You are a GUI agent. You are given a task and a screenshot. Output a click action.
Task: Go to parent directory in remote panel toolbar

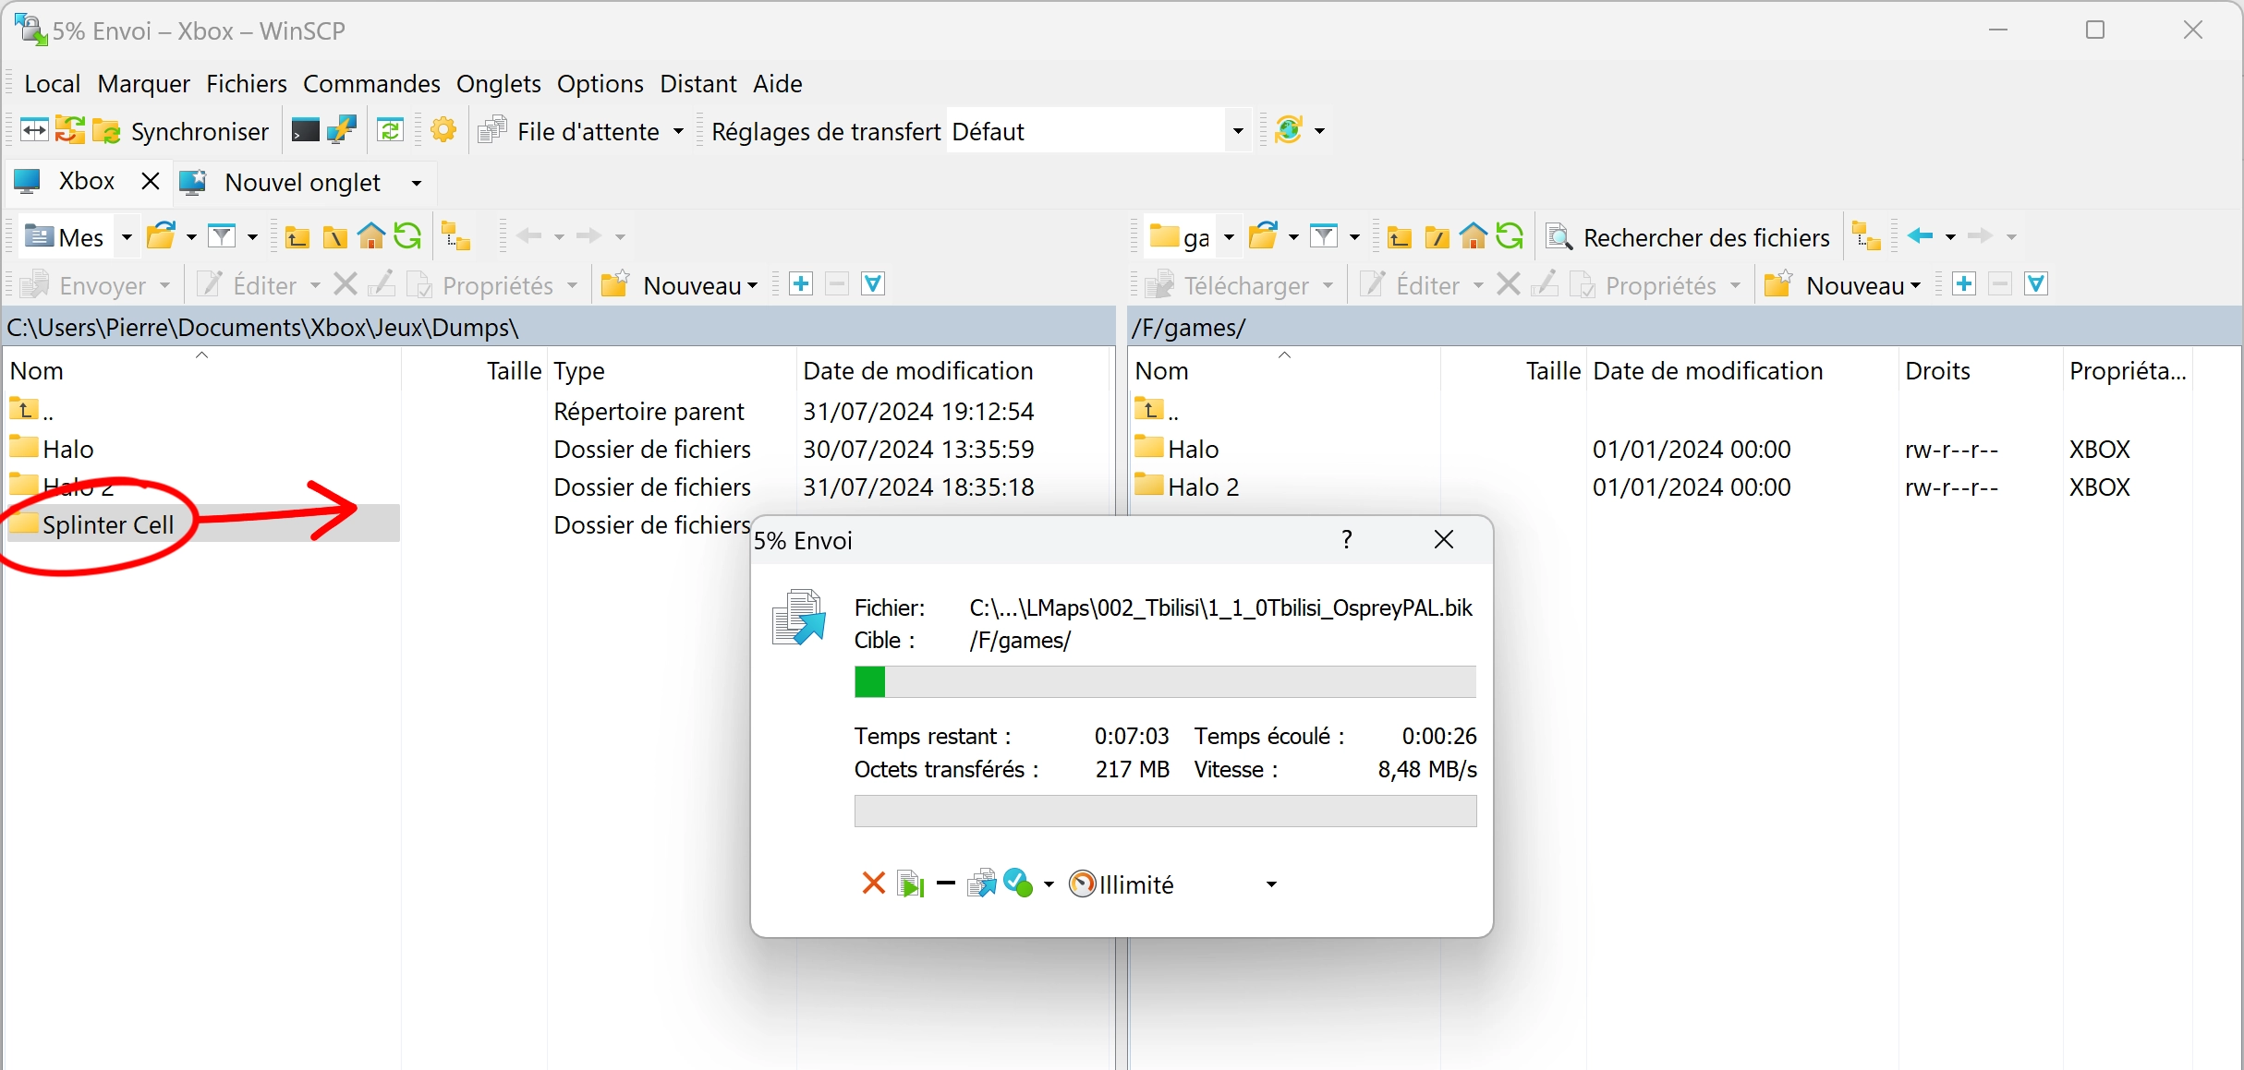(x=1399, y=237)
